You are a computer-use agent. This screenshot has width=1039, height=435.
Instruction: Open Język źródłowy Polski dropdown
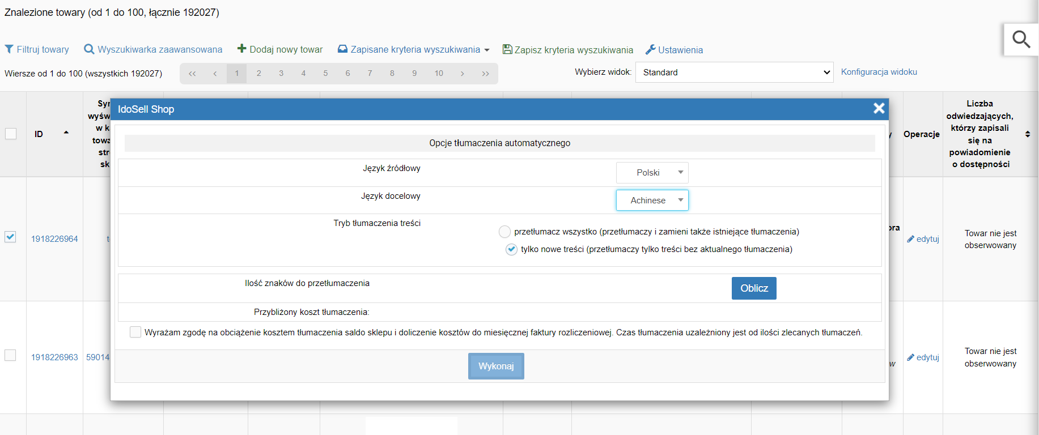(652, 173)
